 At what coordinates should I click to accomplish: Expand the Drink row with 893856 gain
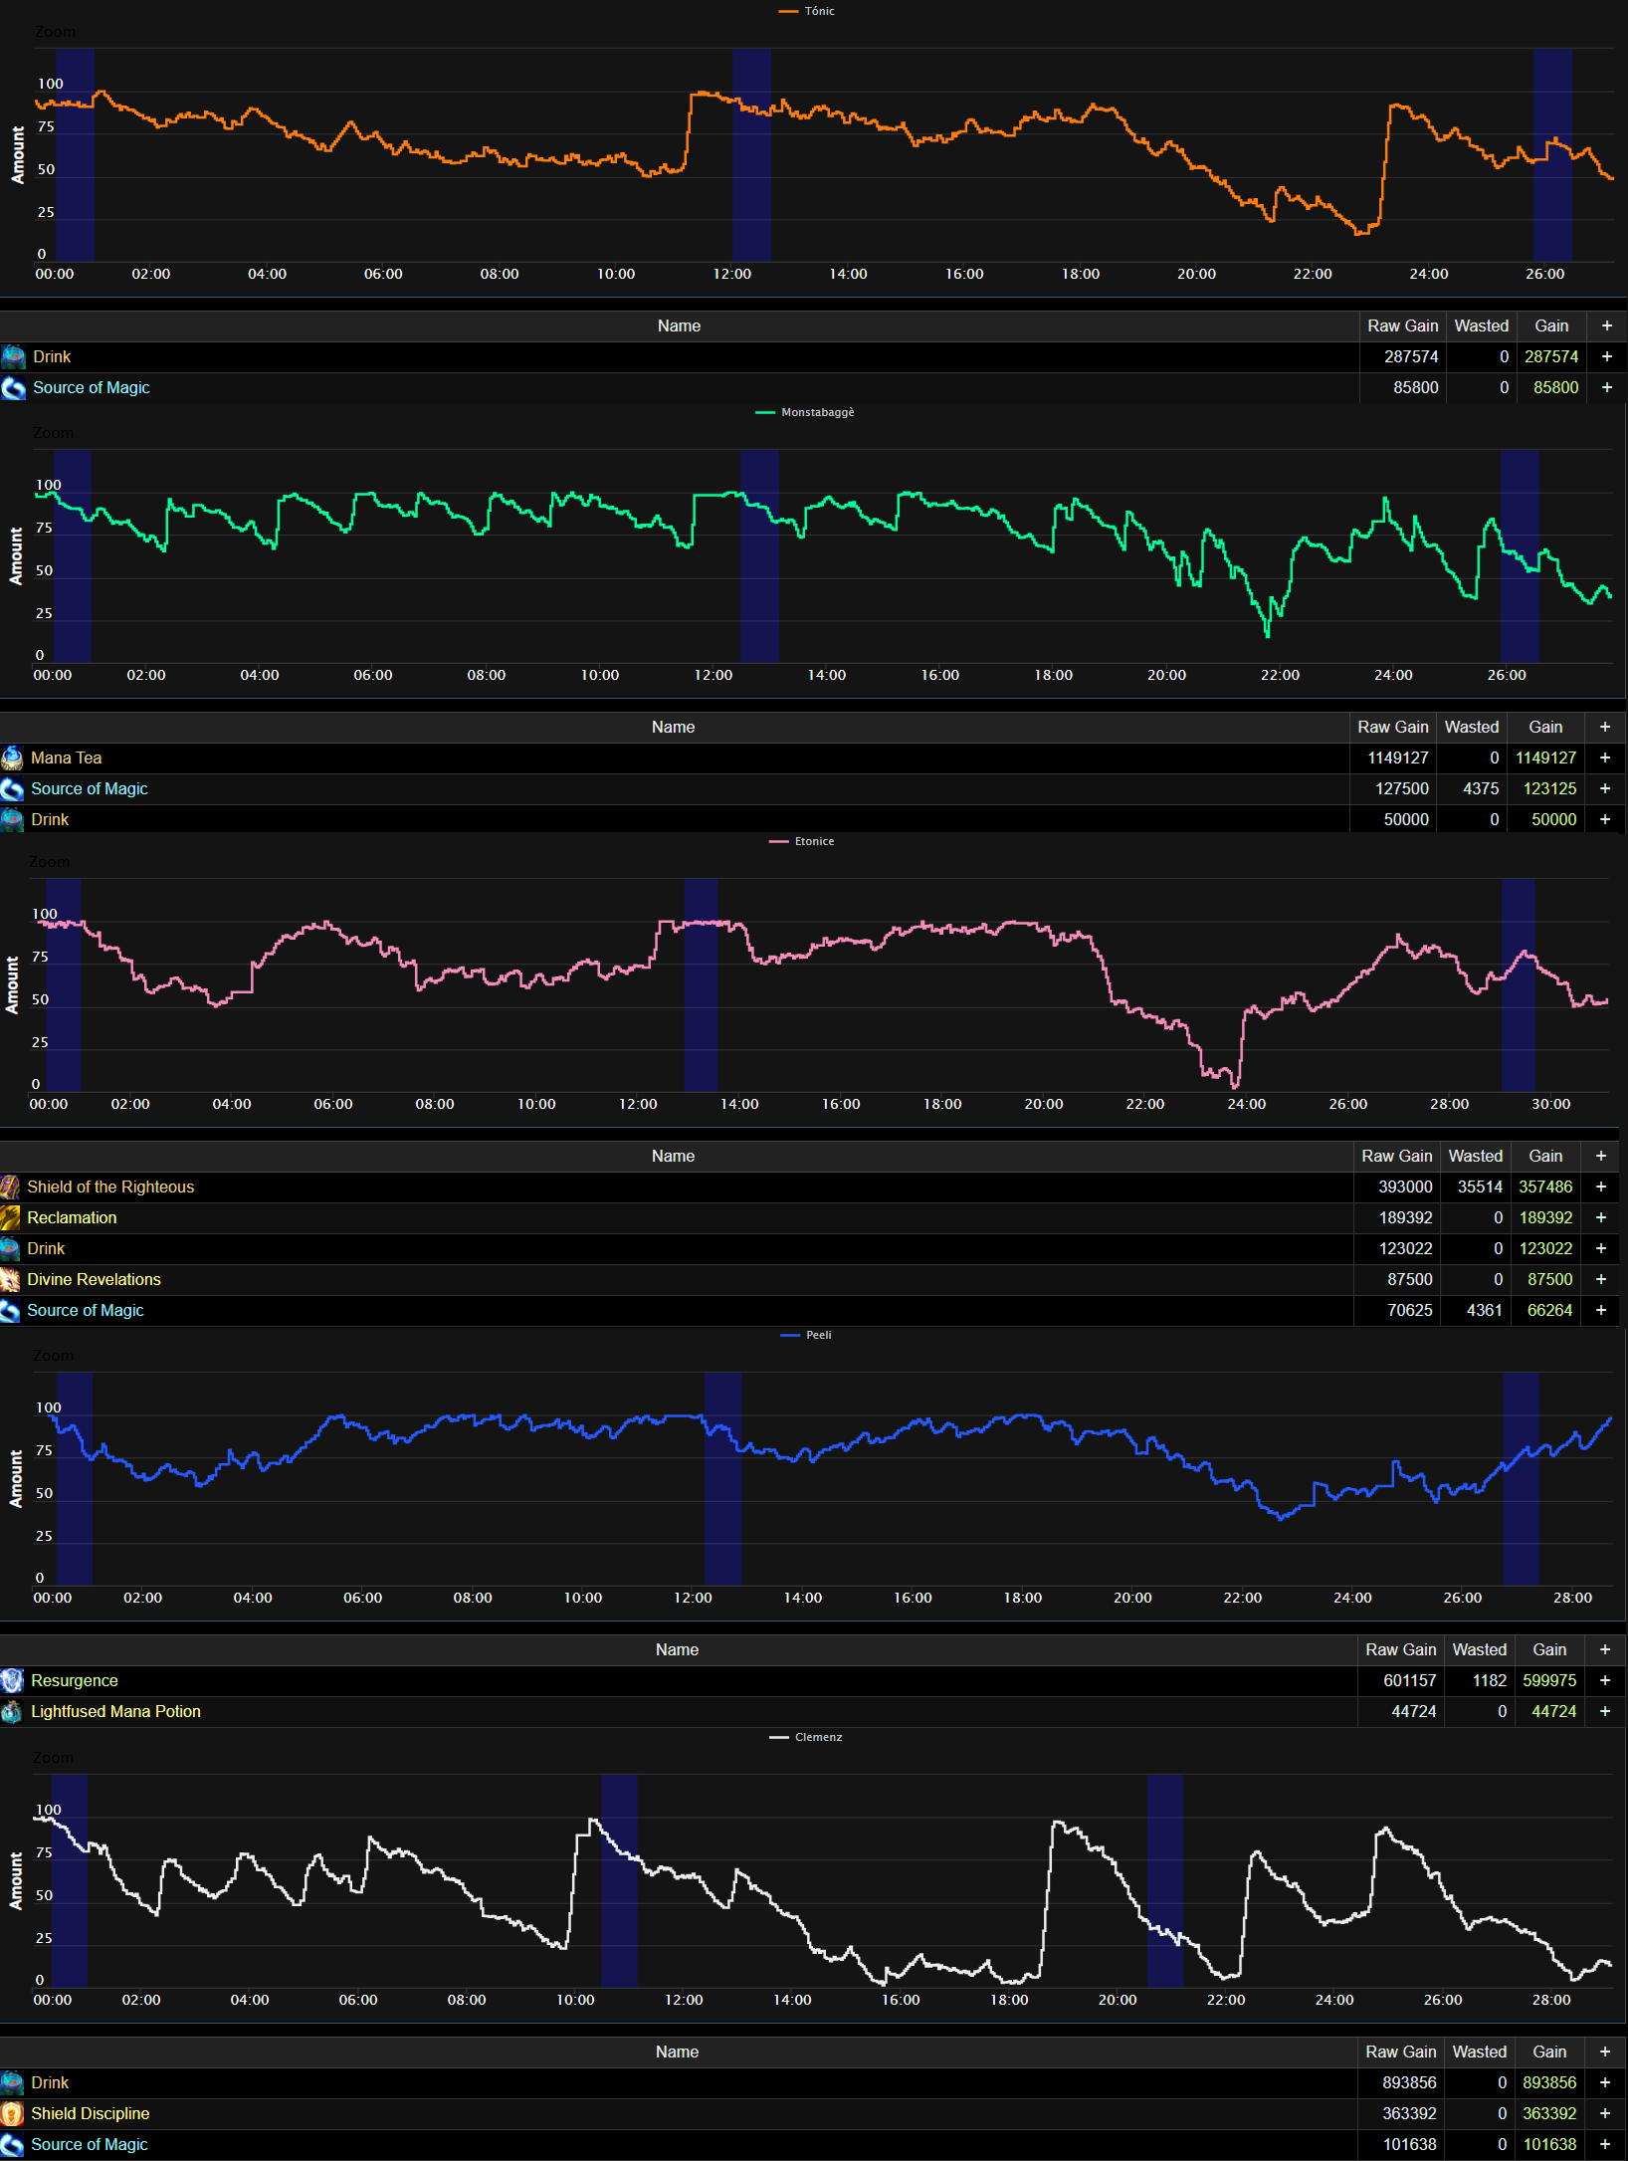click(1604, 2083)
